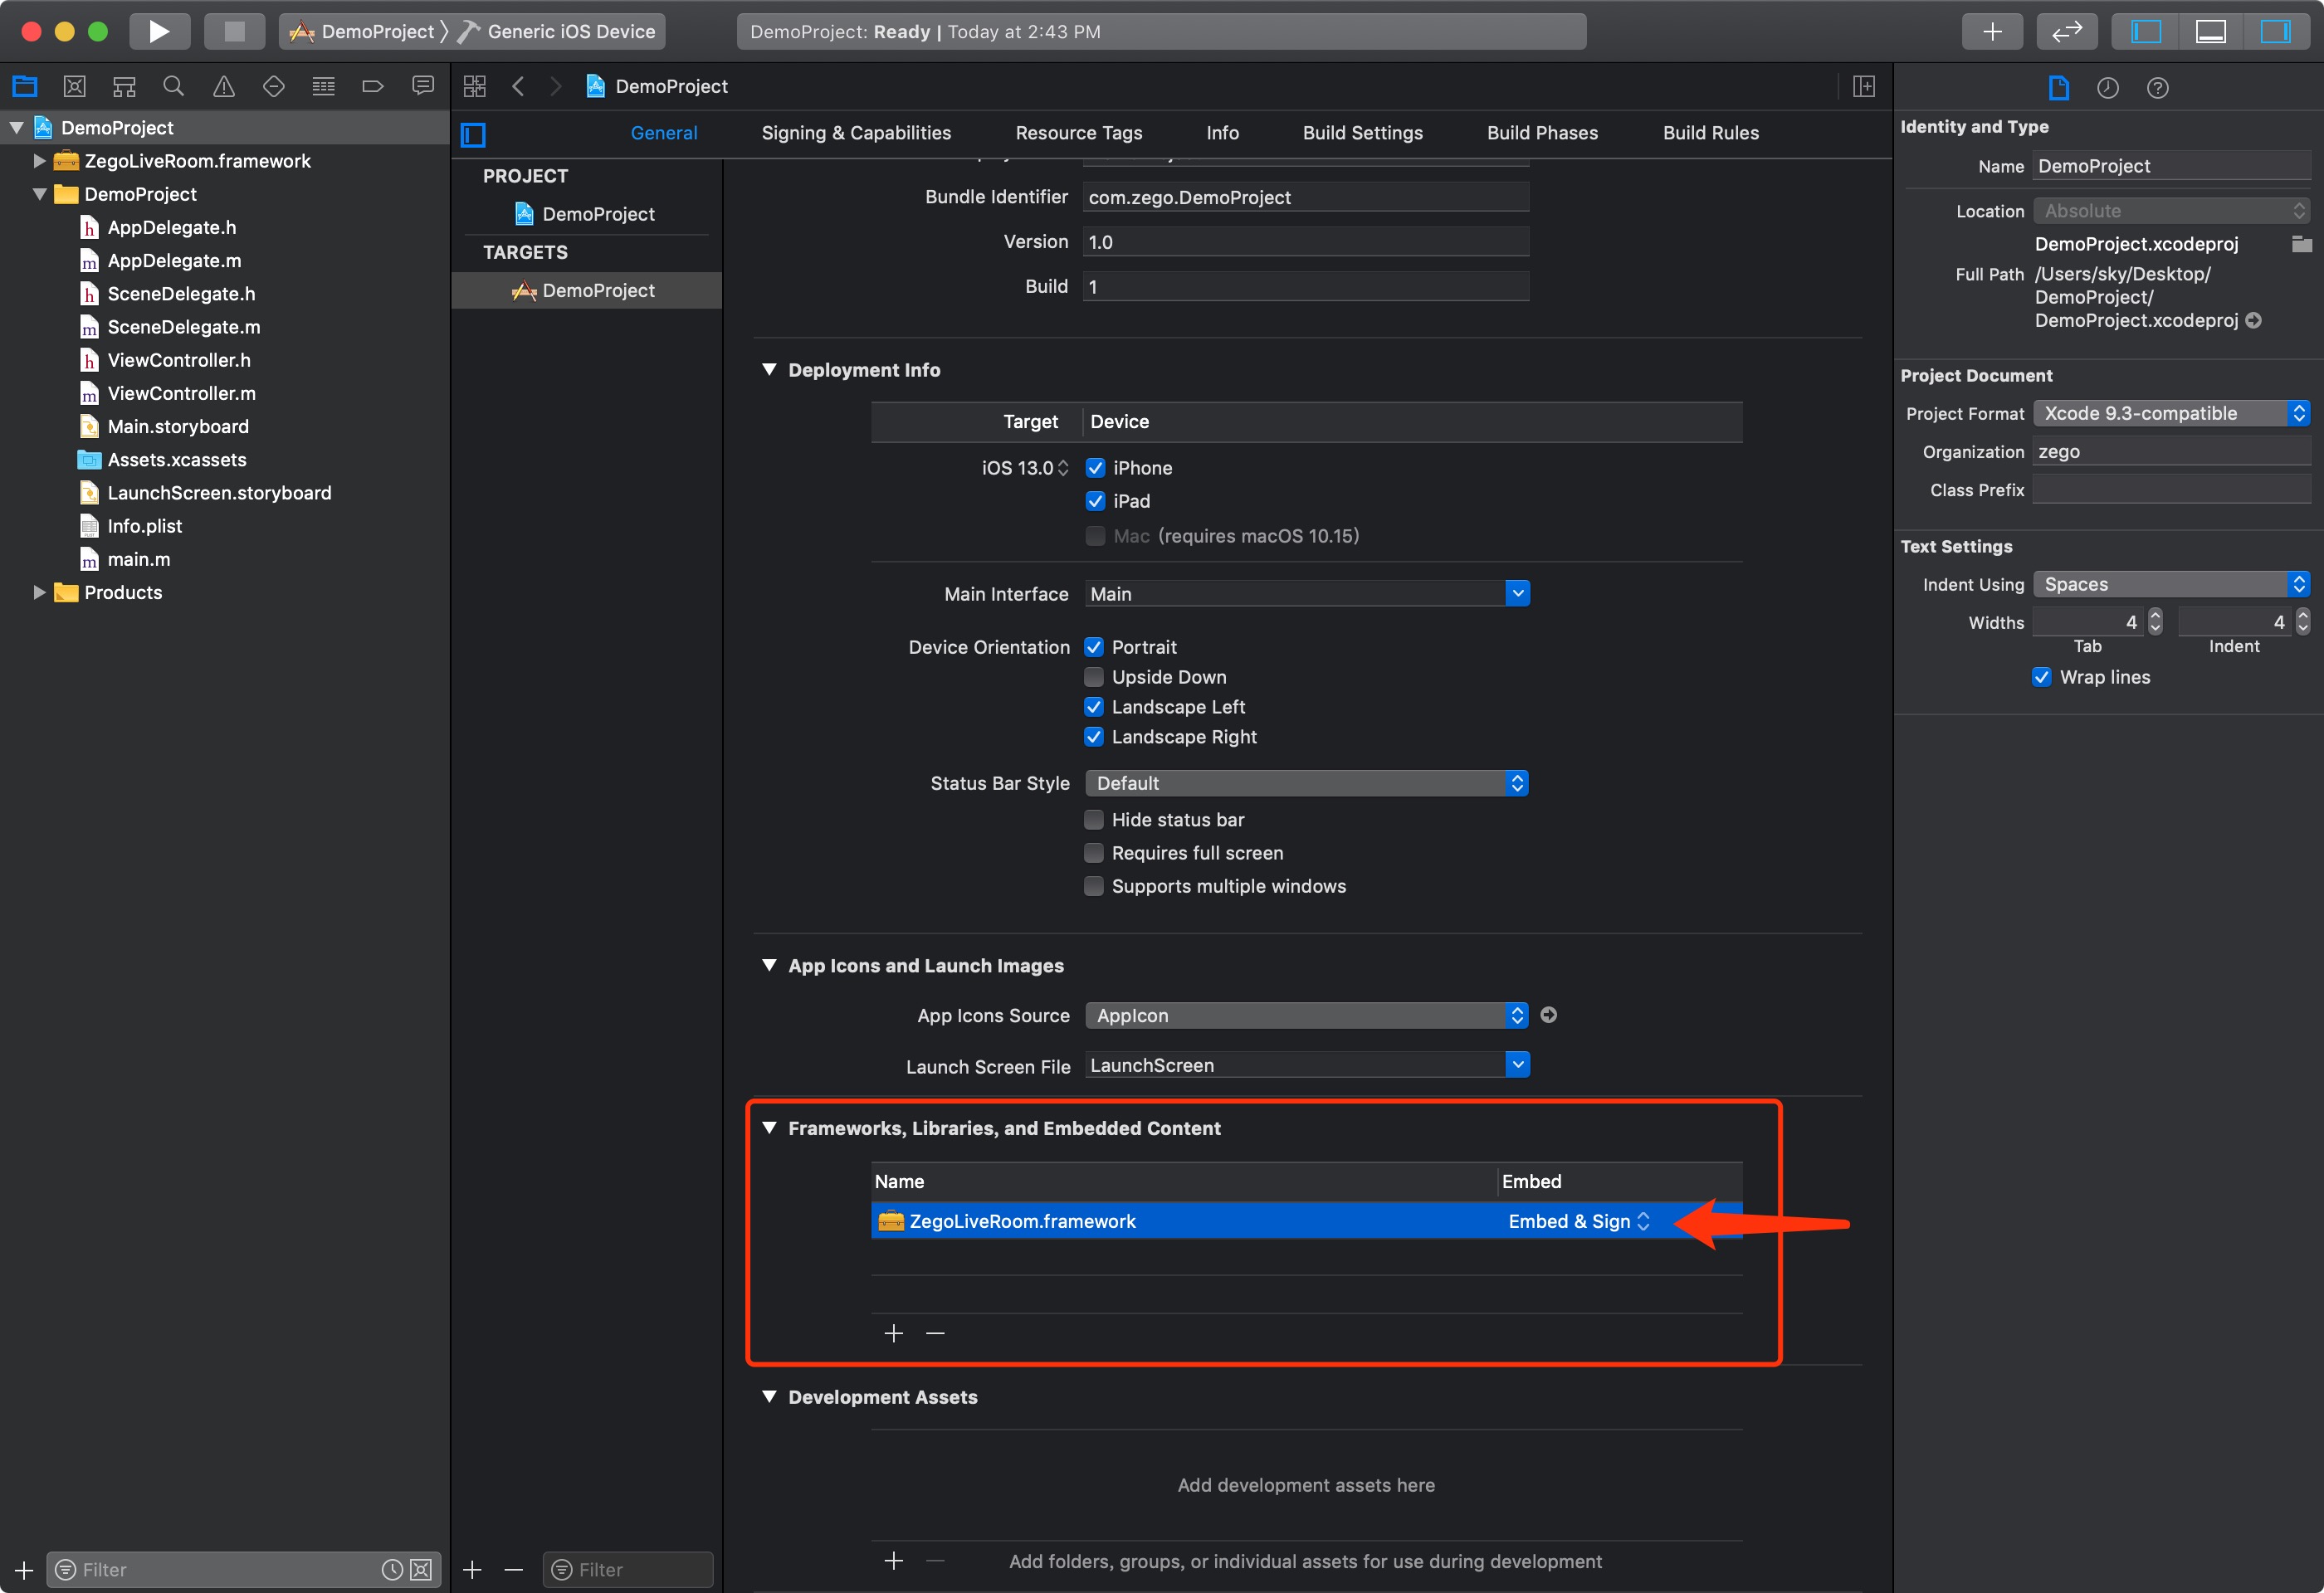This screenshot has width=2324, height=1593.
Task: Click the Bundle Identifier field
Action: tap(1305, 197)
